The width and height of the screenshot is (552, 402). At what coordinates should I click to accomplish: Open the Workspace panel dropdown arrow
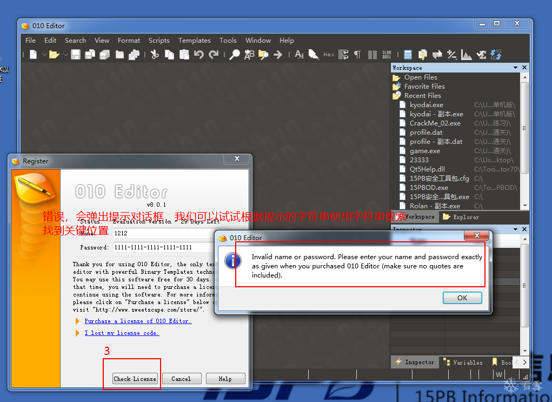(x=515, y=68)
